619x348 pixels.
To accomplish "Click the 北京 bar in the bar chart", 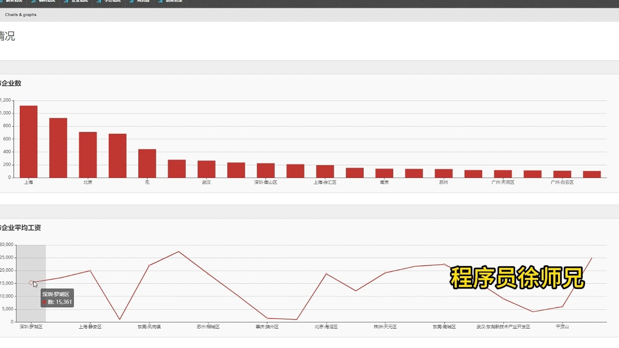I will pos(88,155).
